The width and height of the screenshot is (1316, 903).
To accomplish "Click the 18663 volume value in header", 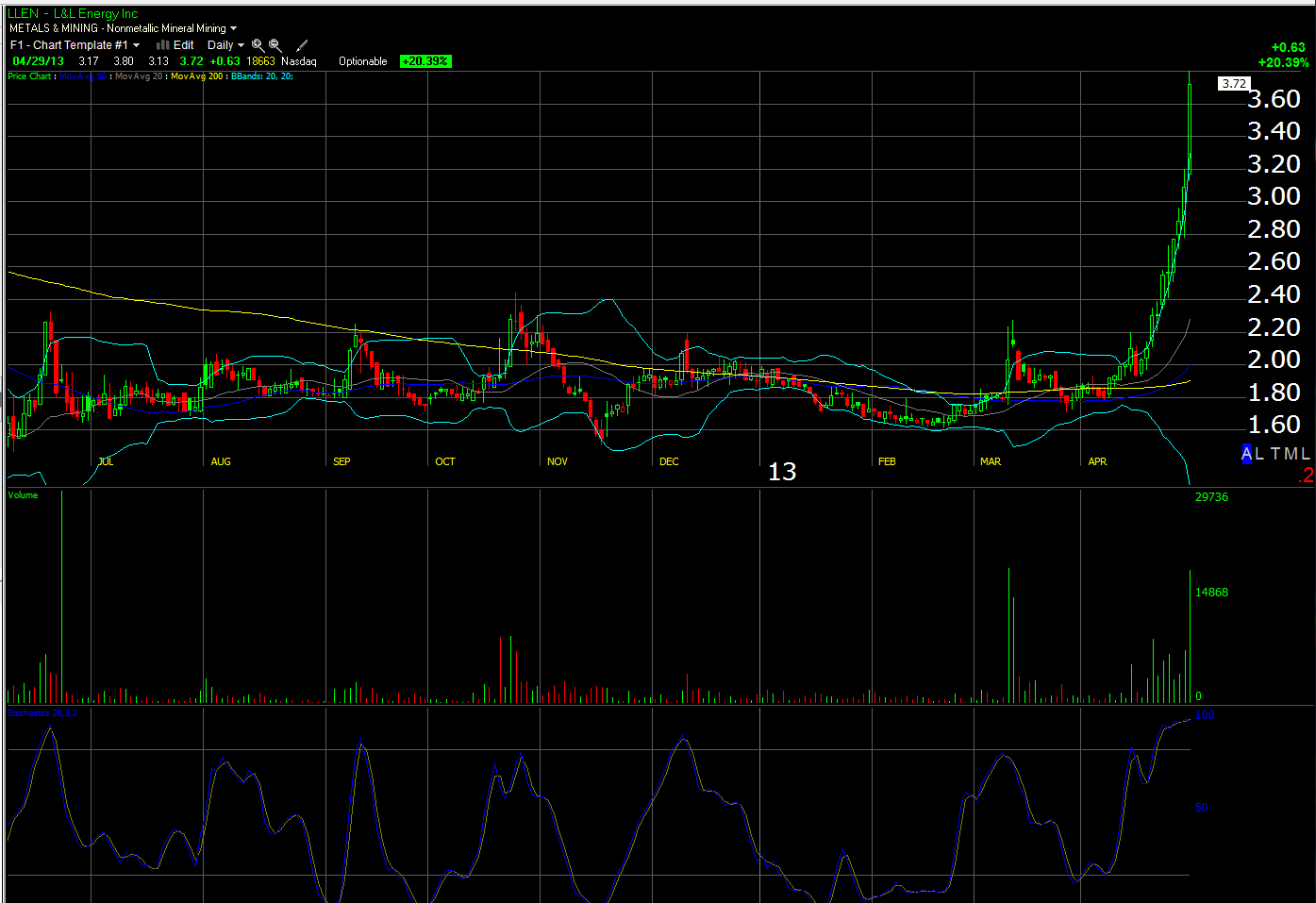I will 261,61.
